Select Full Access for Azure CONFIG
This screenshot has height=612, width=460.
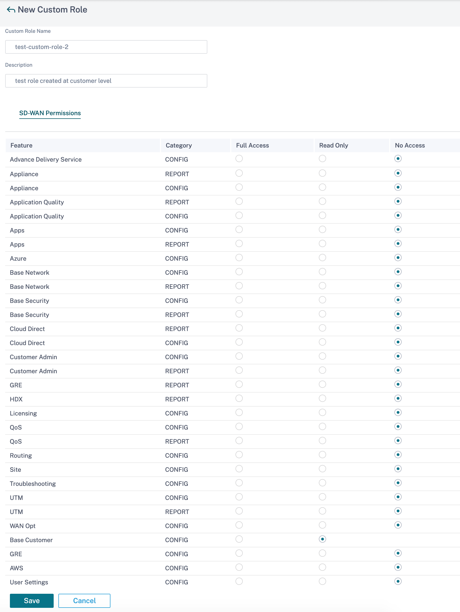click(x=239, y=258)
